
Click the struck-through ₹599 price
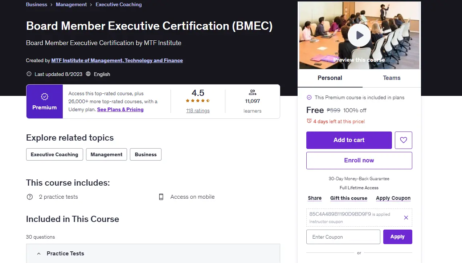tap(334, 110)
